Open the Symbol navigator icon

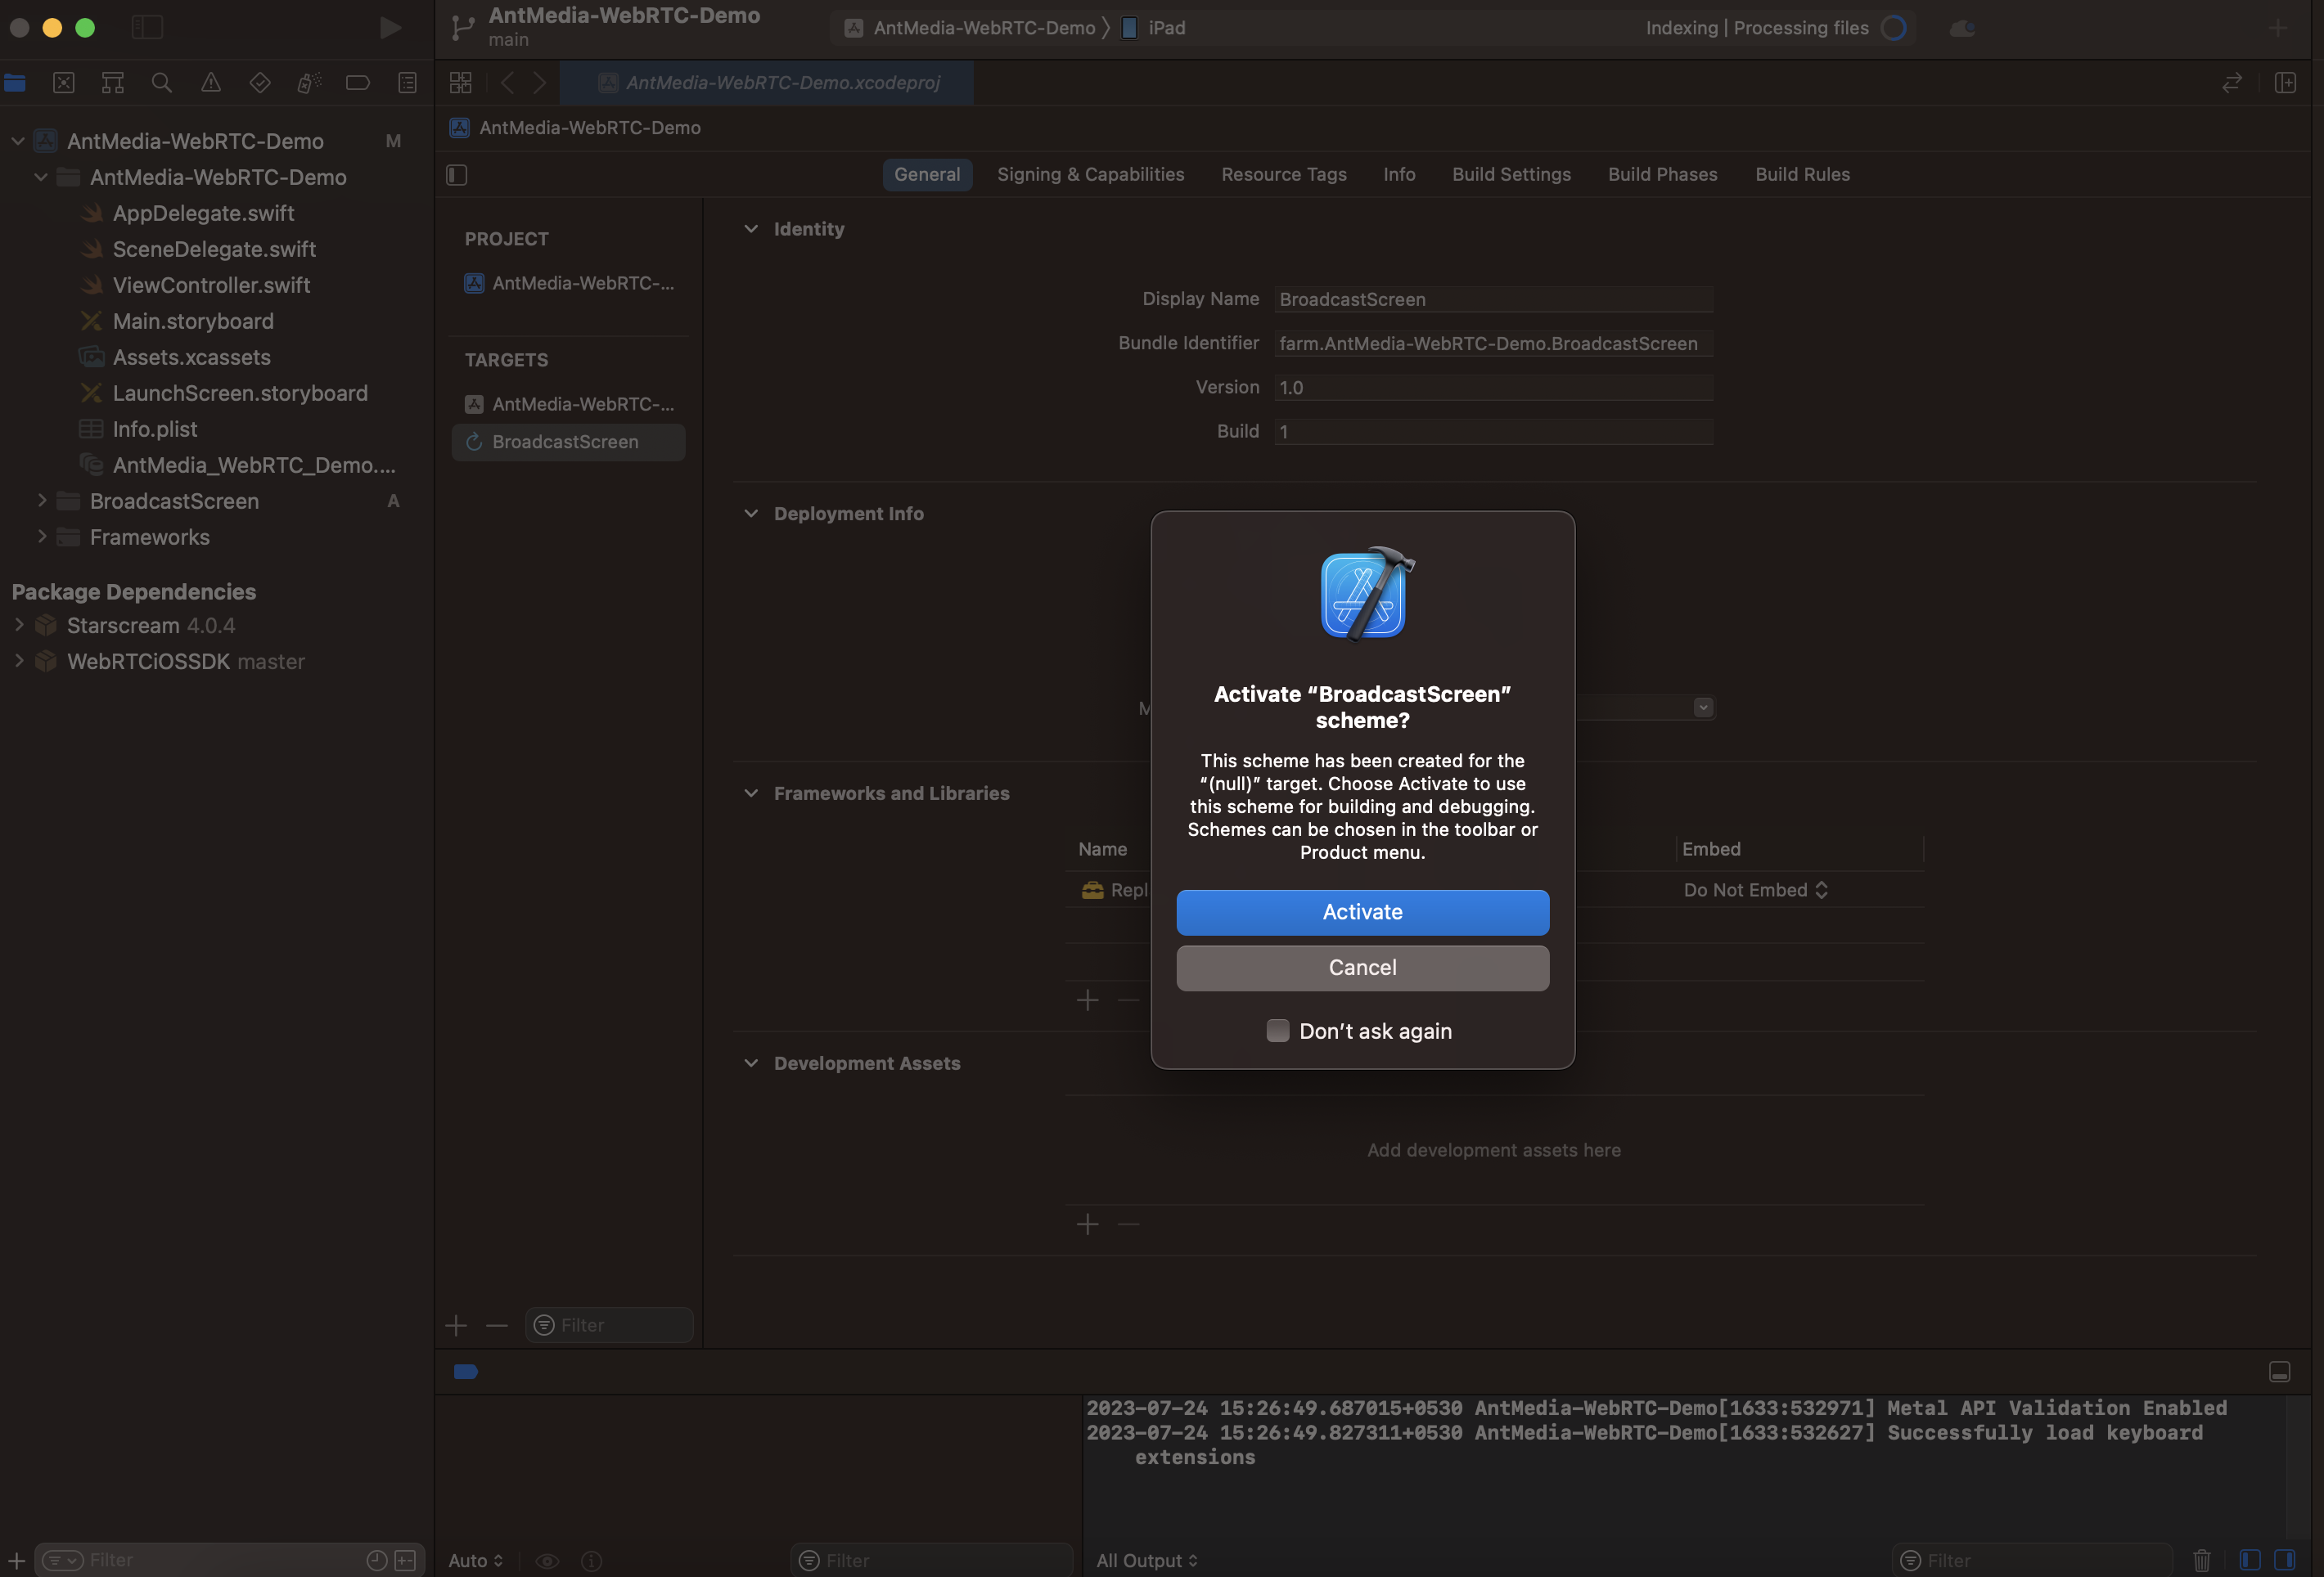[113, 83]
